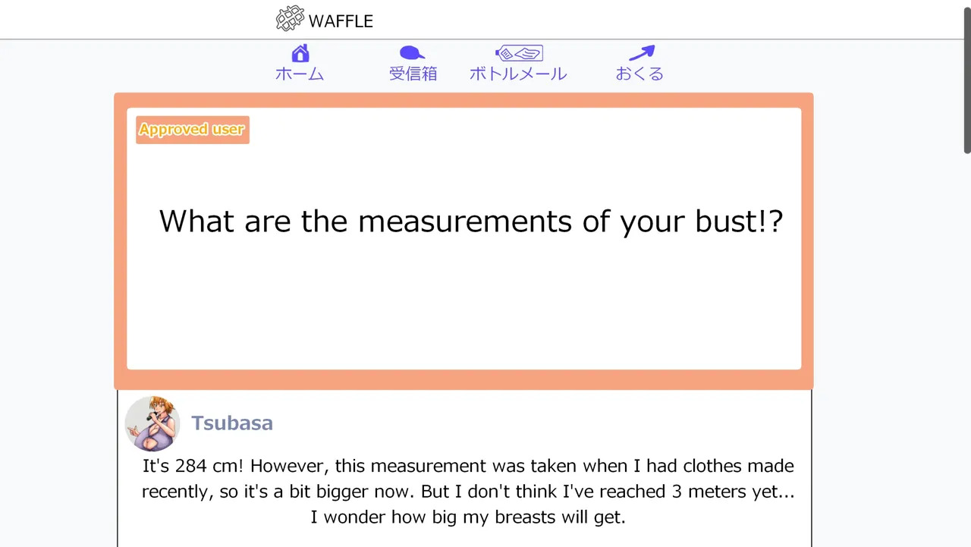This screenshot has width=971, height=547.
Task: Click the bottle mail icon
Action: 519,53
